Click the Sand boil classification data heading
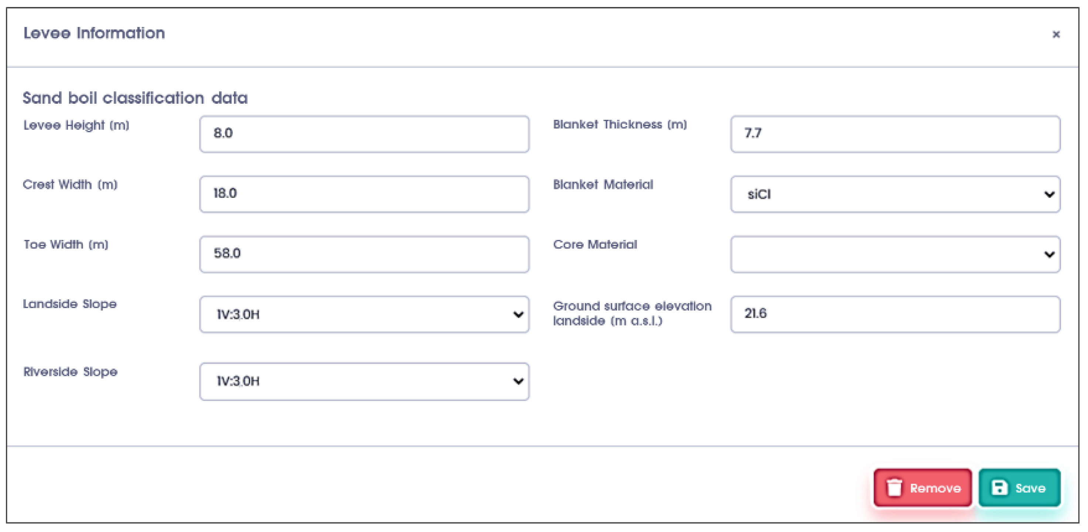Screen dimensions: 1088x532 (x=135, y=98)
